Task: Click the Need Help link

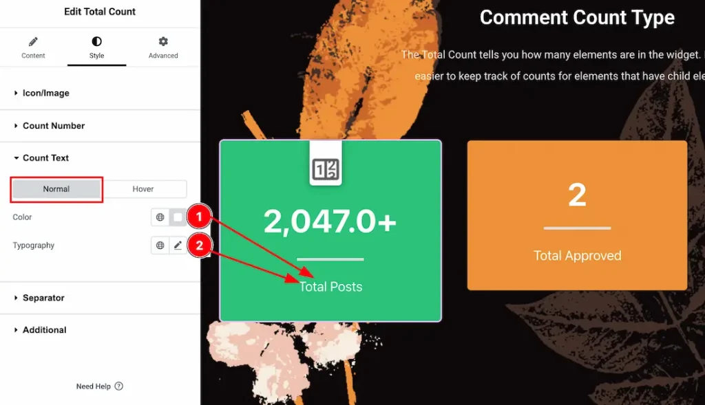Action: [x=93, y=386]
